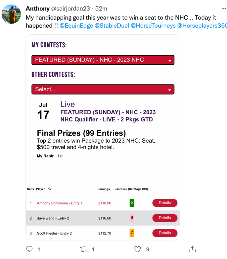Like the tweet with heart icon
Viewport: 227px width, 259px height.
(138, 249)
